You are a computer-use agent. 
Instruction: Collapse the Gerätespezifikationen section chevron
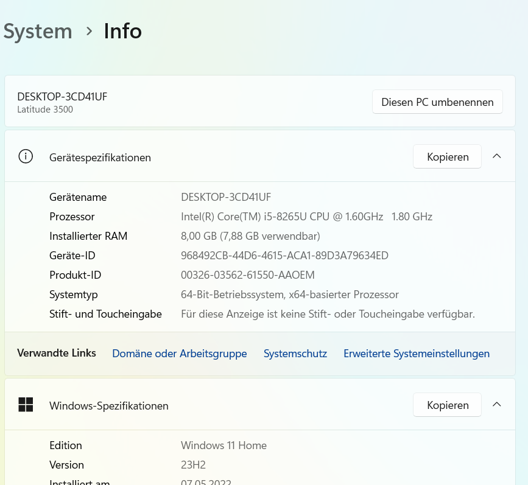(497, 156)
